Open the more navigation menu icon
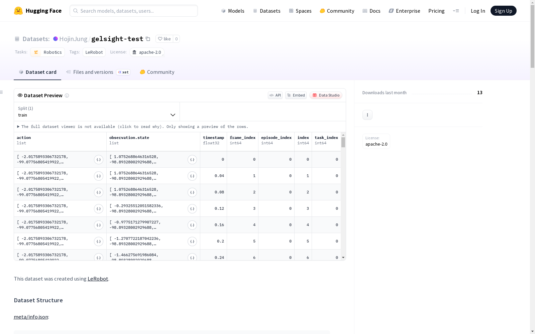This screenshot has width=535, height=334. 456,11
